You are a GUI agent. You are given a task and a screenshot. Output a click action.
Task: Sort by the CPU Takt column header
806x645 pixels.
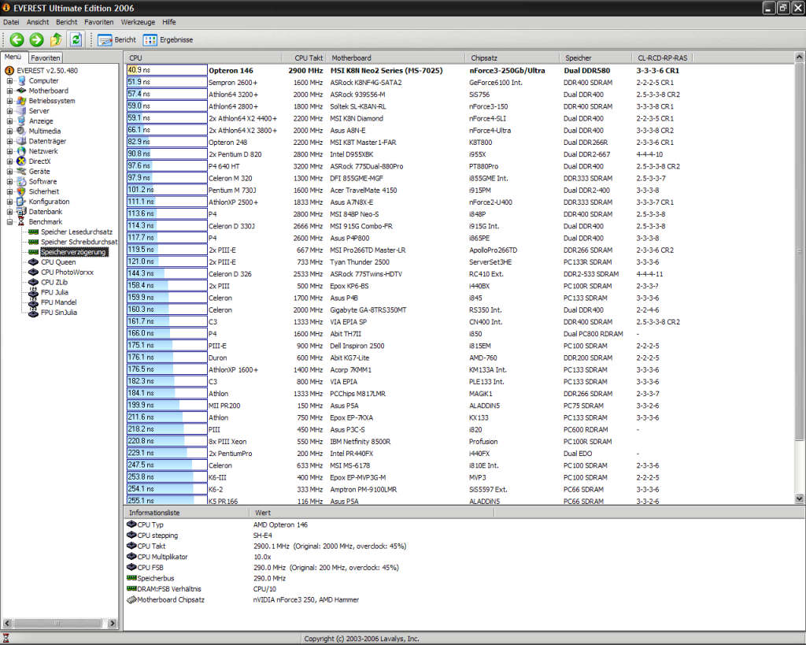305,57
